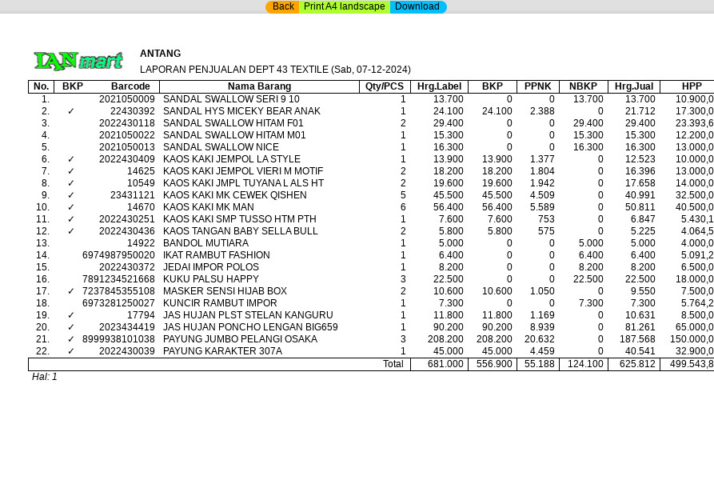Click BKP checkmark for KAOS KAKI JEMPOL LA STYLE

coord(71,159)
